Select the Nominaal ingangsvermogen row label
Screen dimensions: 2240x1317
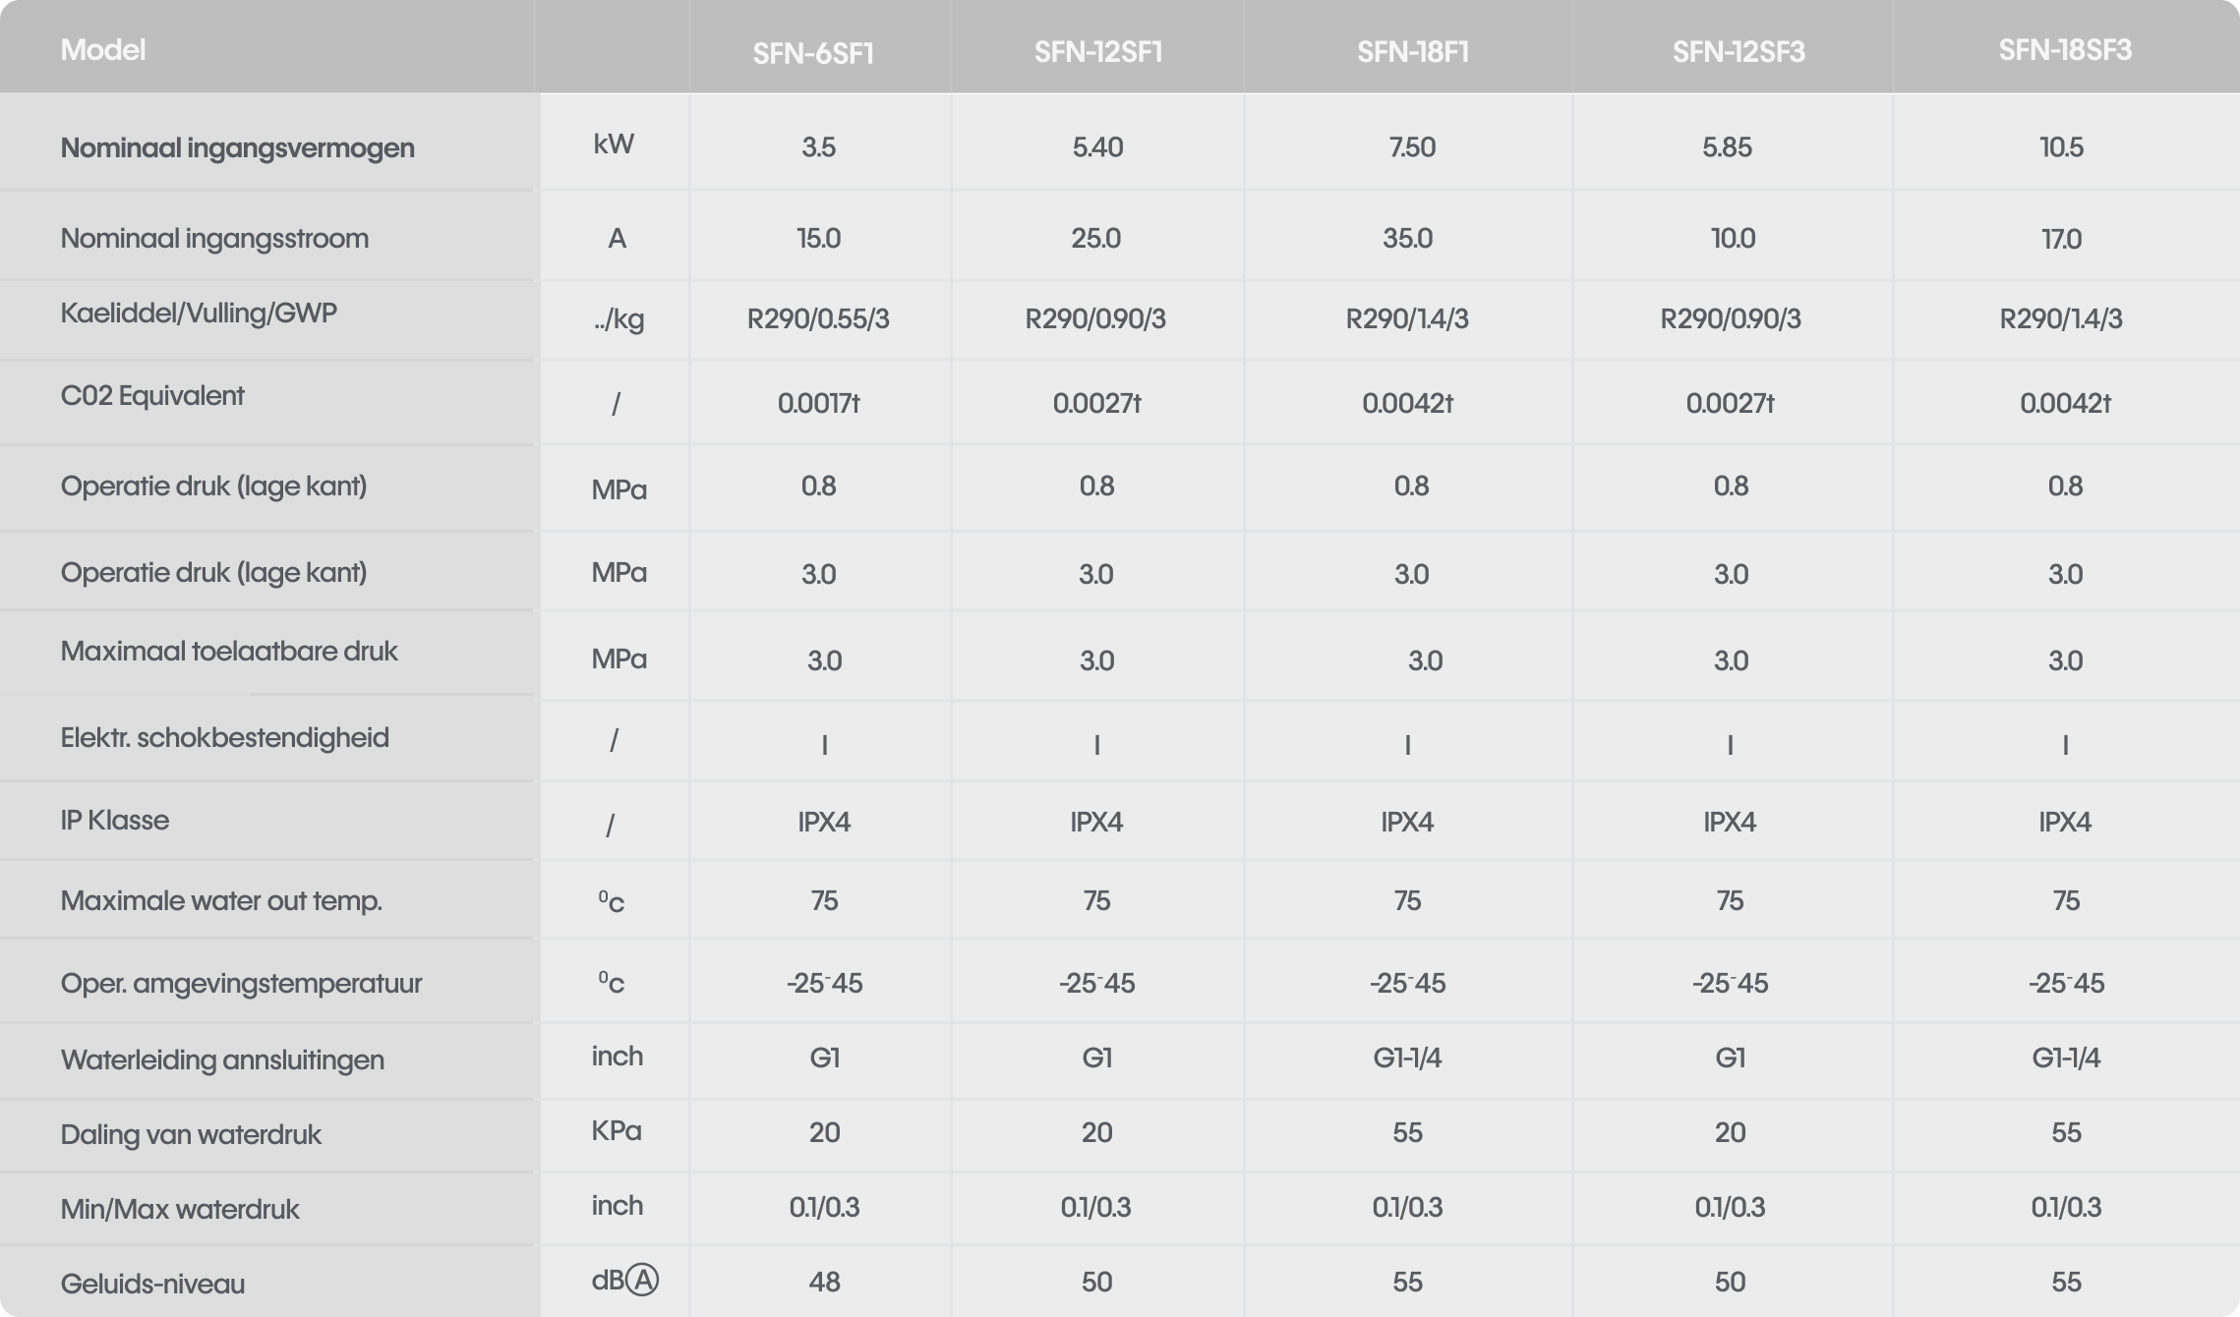237,148
